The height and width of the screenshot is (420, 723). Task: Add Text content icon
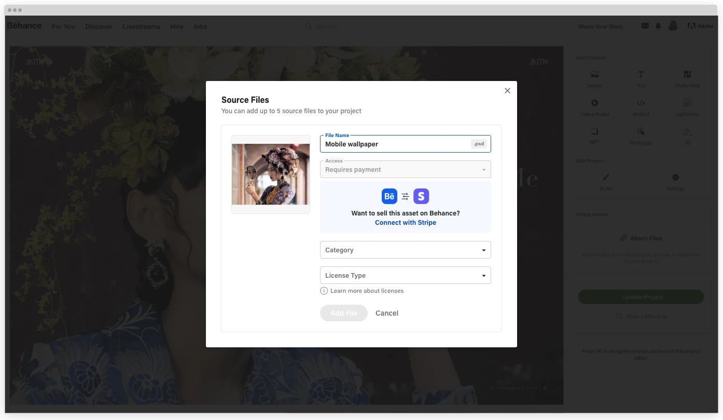click(641, 75)
